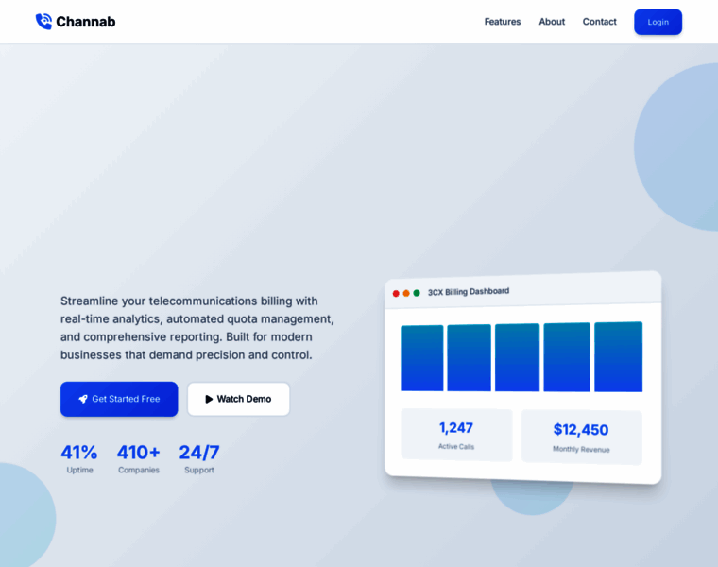
Task: Open the About nav link
Action: pos(552,22)
